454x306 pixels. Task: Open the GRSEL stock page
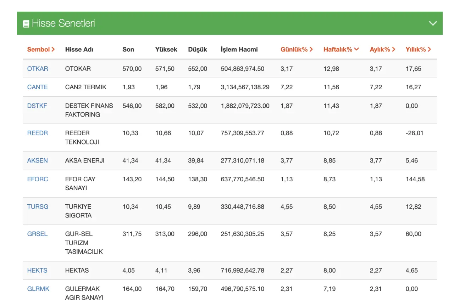pyautogui.click(x=37, y=234)
